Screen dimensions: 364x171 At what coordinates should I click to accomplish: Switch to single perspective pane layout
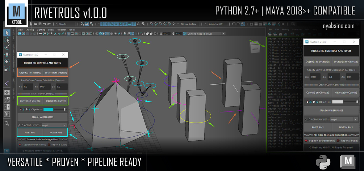(x=7, y=93)
